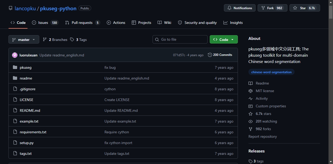
Task: Open the 'fix bug' commit message
Action: click(110, 67)
